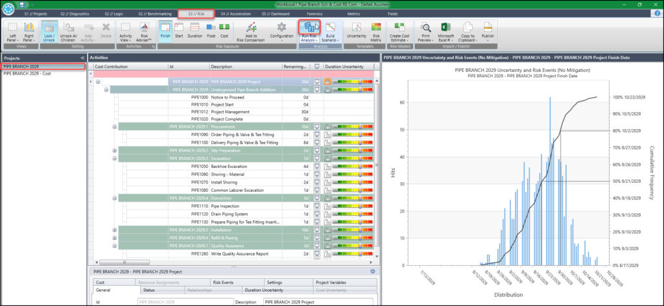Click the Cost Contribution column header
The height and width of the screenshot is (306, 664).
[x=130, y=66]
